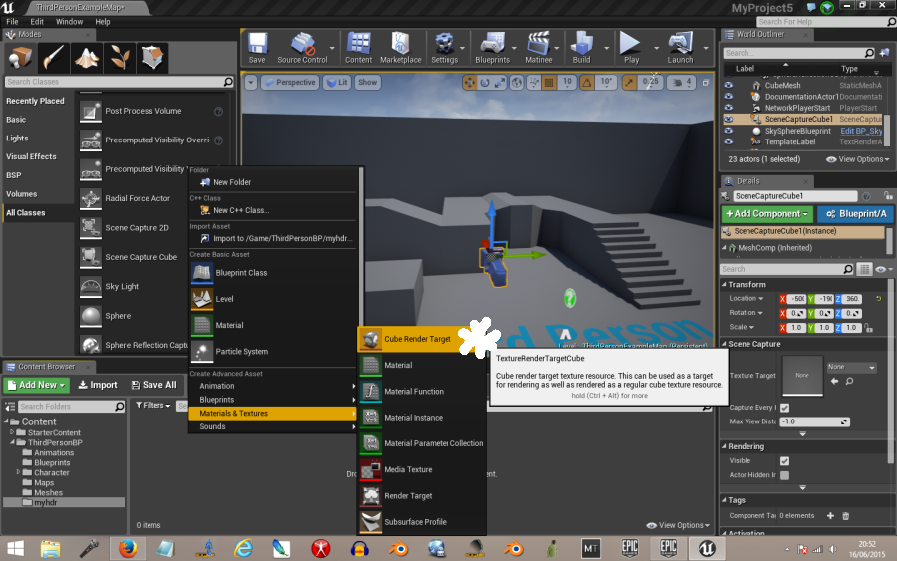The width and height of the screenshot is (897, 561).
Task: Click the Save All button
Action: pos(153,385)
